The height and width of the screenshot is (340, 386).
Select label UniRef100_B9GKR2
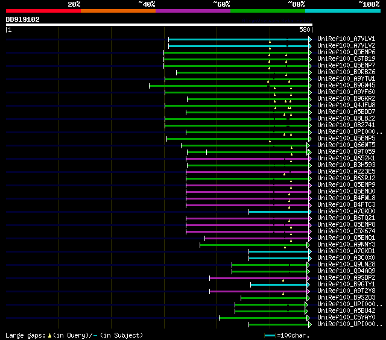(x=346, y=99)
